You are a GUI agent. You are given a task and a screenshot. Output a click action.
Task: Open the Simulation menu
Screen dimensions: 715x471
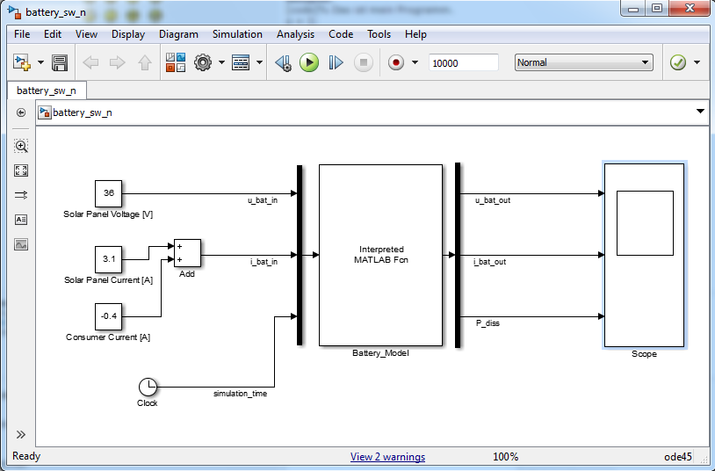point(237,34)
